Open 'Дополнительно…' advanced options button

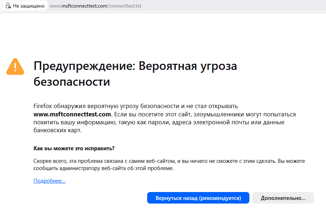(283, 198)
